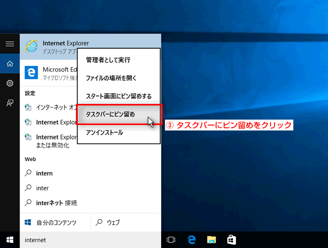Click the search box containing internet
The height and width of the screenshot is (248, 328).
point(90,240)
